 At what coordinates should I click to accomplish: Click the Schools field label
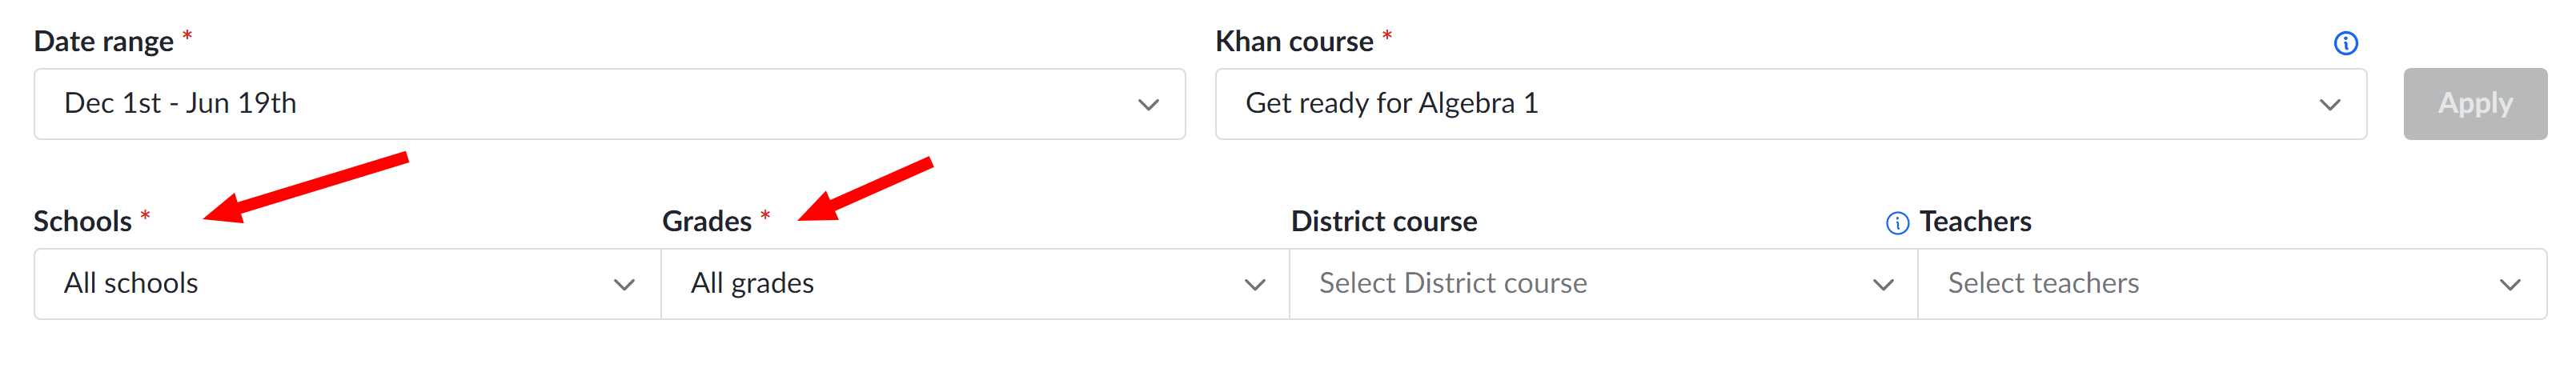(83, 221)
